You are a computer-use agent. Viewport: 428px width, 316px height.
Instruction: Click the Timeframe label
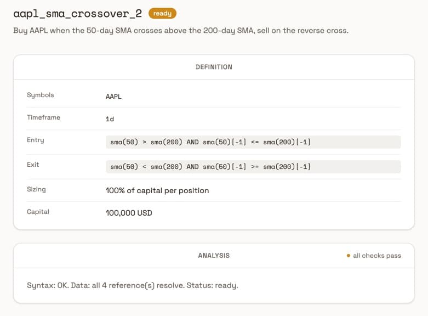point(44,117)
